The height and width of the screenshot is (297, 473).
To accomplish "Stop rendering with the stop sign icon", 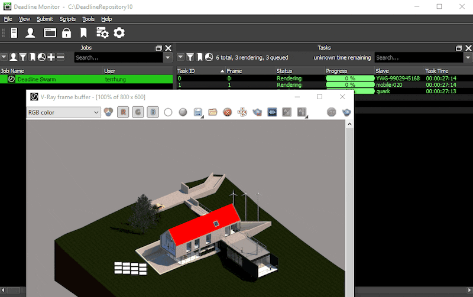I will [x=332, y=112].
